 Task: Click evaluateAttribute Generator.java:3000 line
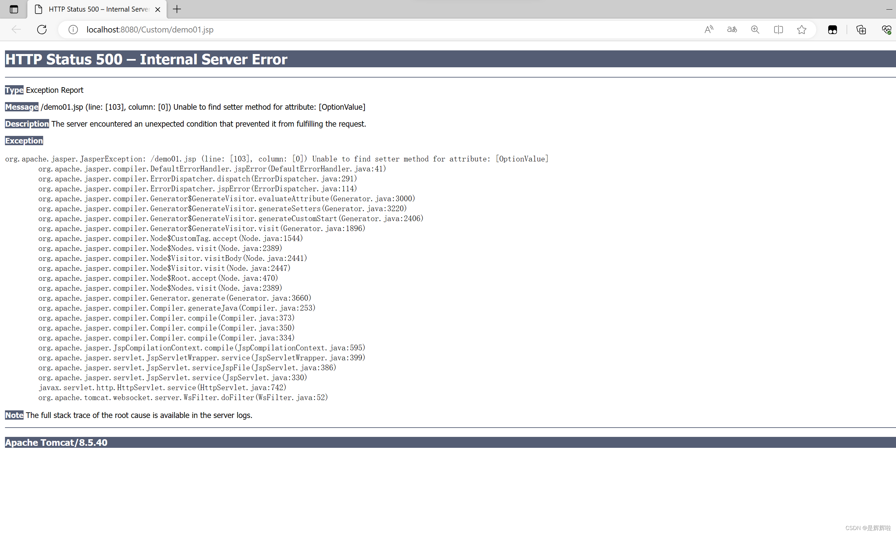tap(227, 199)
